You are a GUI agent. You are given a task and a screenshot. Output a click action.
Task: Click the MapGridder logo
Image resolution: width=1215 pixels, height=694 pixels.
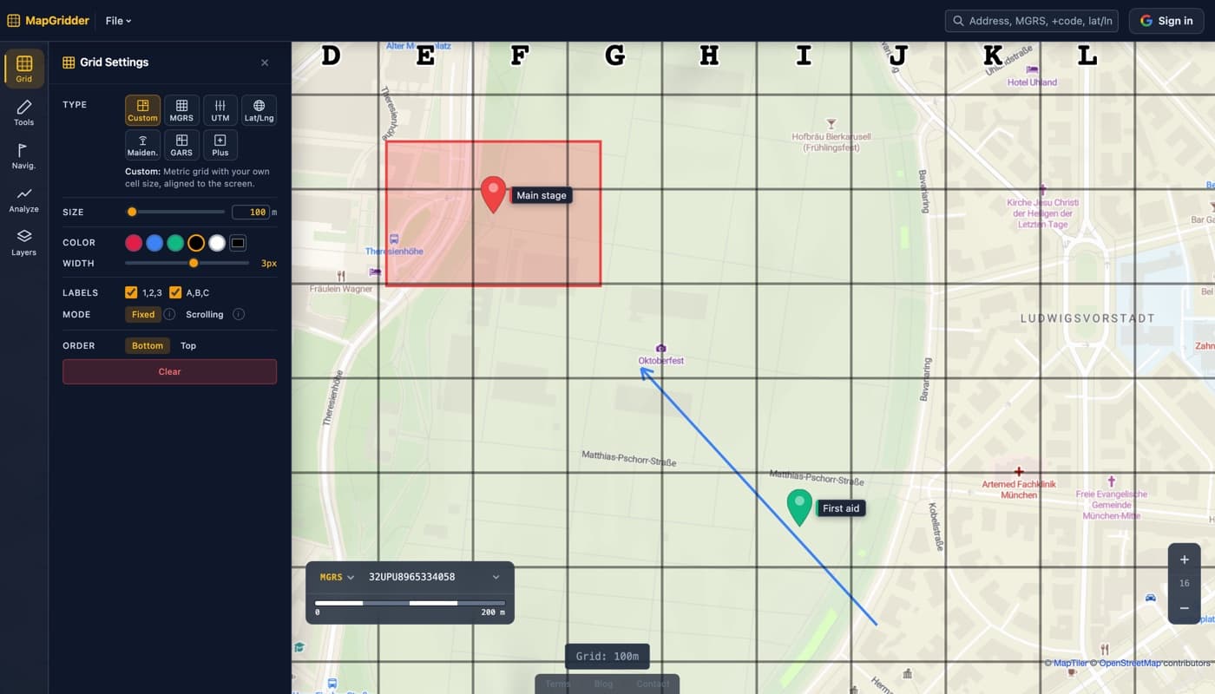(x=48, y=21)
